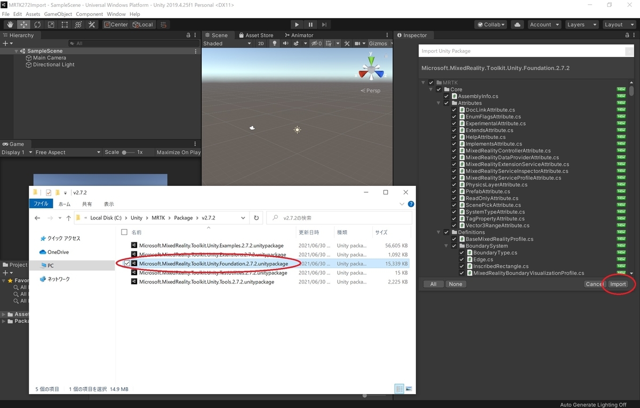Uncheck MRTK root folder checkbox
This screenshot has height=408, width=640.
(x=431, y=83)
